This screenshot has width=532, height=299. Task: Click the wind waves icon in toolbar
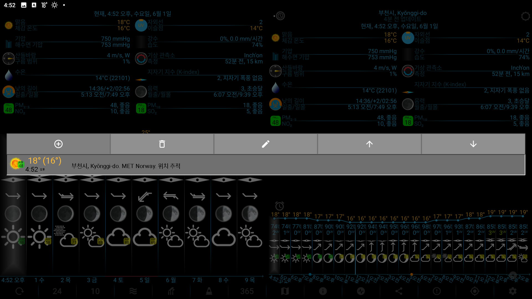pos(133,291)
